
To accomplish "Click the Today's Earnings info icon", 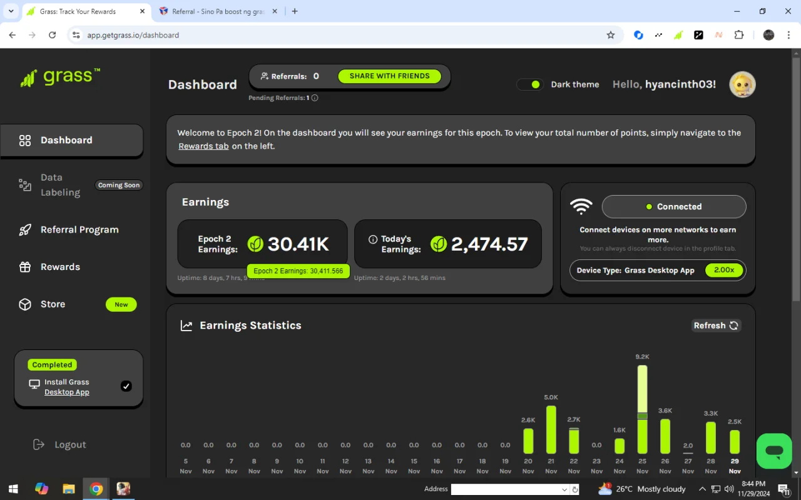I will click(373, 239).
